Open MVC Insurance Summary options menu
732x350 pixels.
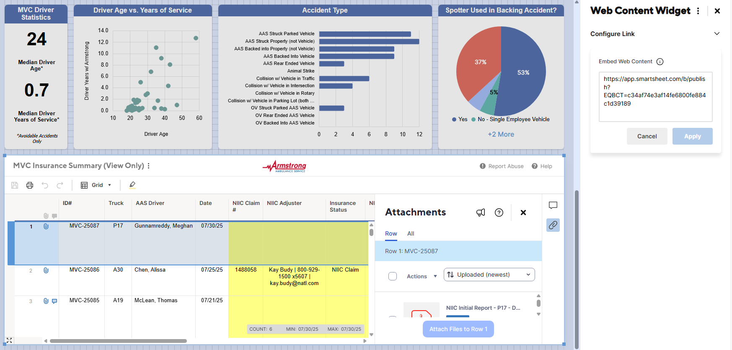[x=148, y=166]
